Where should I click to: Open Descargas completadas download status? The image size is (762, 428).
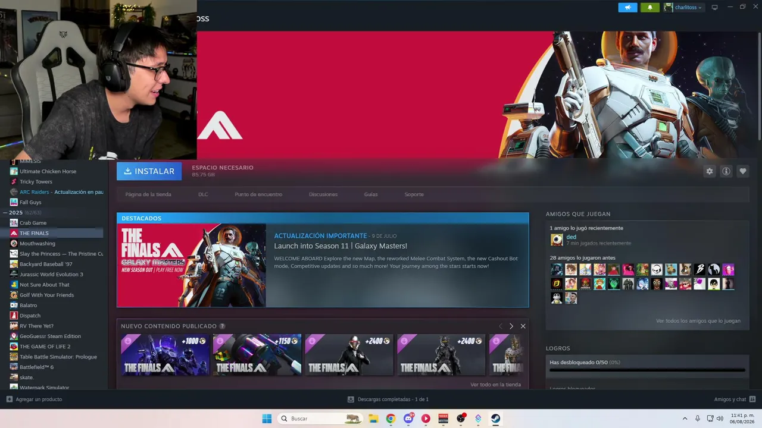[388, 399]
